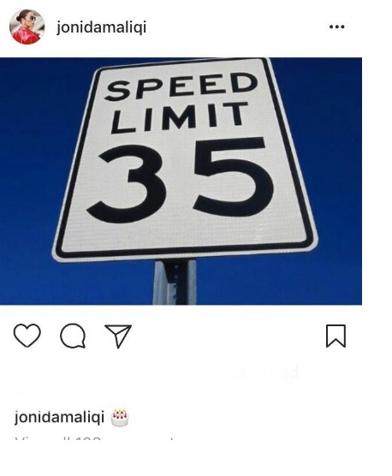The width and height of the screenshot is (392, 476).
Task: Tap the birthday cake emoji in the caption
Action: click(x=120, y=418)
